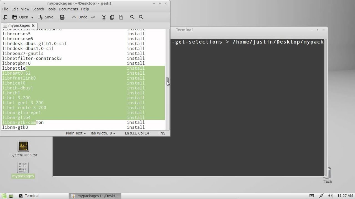Image resolution: width=355 pixels, height=199 pixels.
Task: Click the Copy icon in toolbar
Action: pos(112,17)
